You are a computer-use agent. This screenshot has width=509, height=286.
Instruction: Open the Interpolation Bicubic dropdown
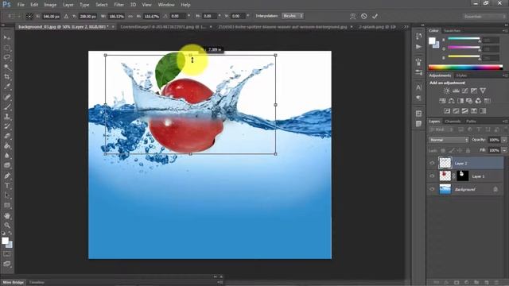coord(293,16)
